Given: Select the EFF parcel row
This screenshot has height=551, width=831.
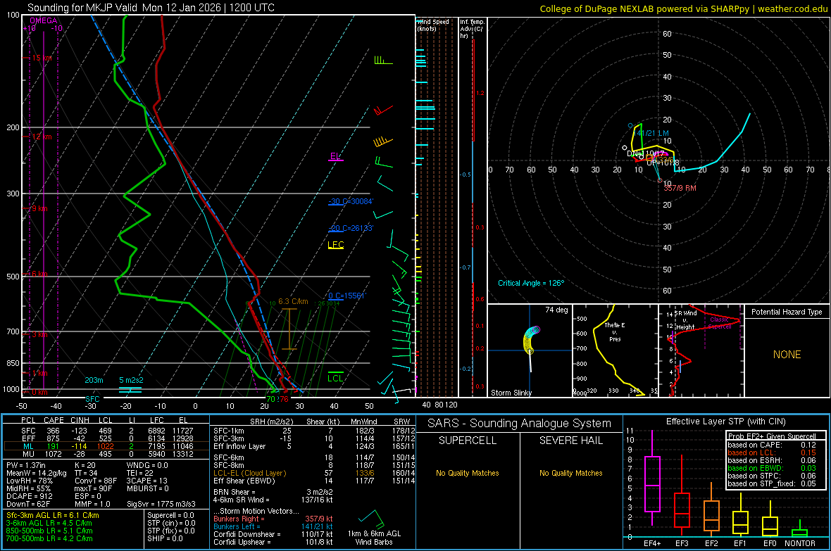Looking at the screenshot, I should (x=107, y=438).
